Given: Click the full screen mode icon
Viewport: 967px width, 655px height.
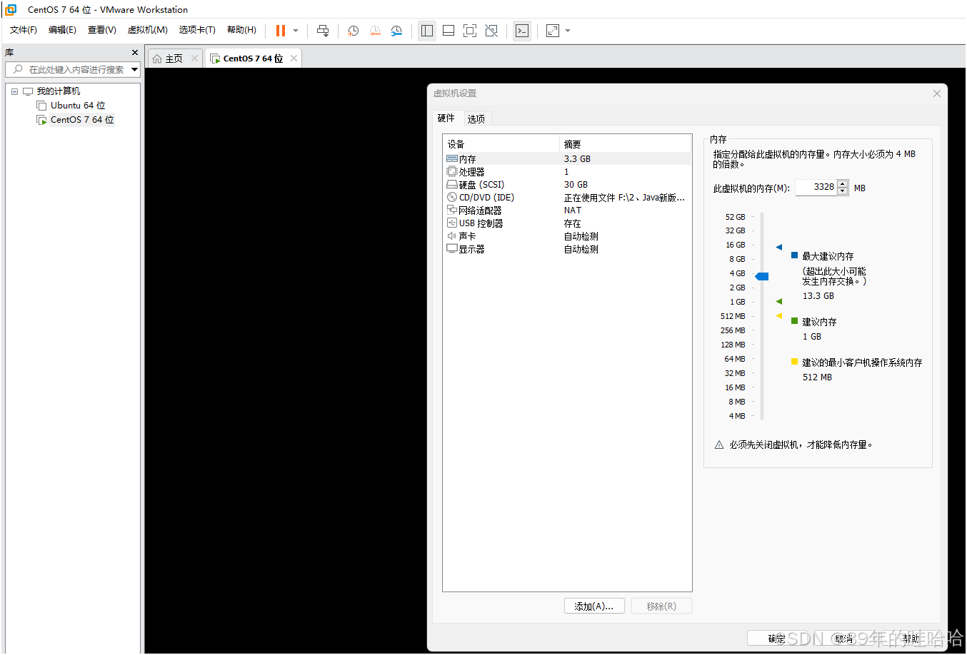Looking at the screenshot, I should (x=470, y=31).
